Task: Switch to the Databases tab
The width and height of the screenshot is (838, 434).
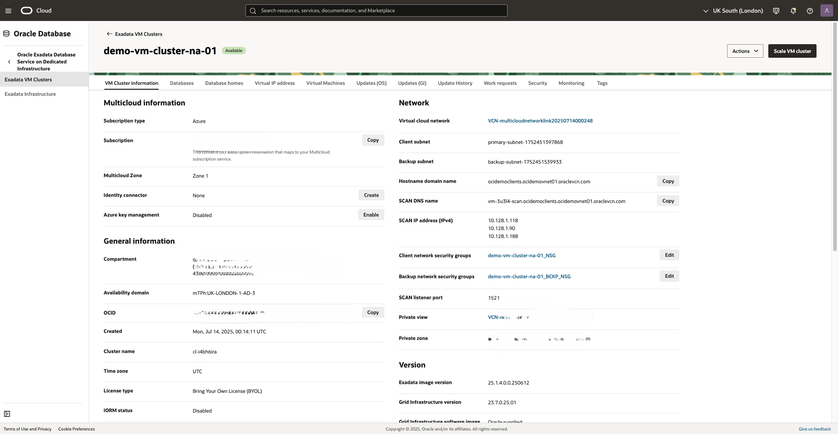Action: pos(181,83)
